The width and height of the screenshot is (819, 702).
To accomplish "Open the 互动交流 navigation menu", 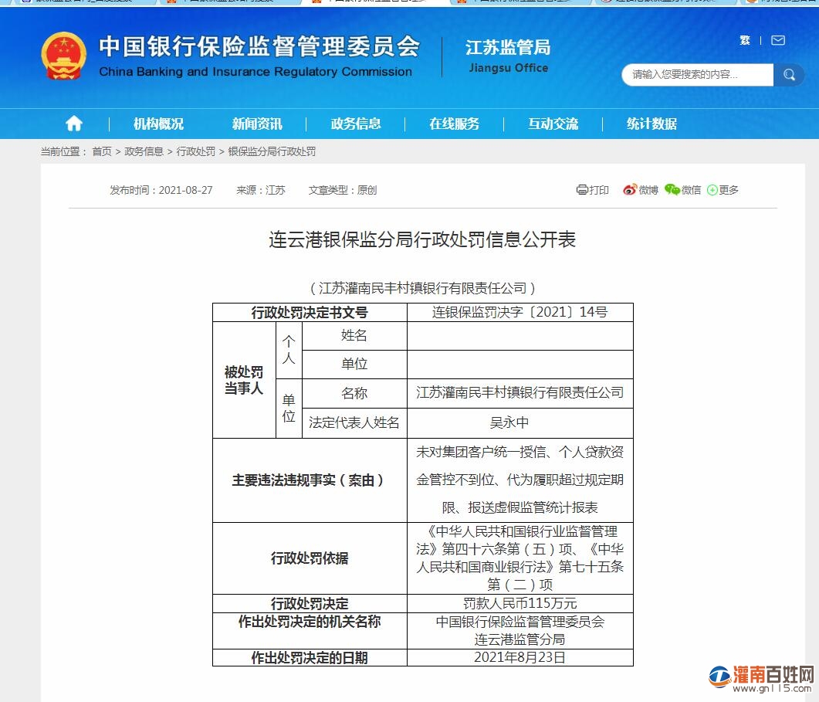I will (552, 124).
